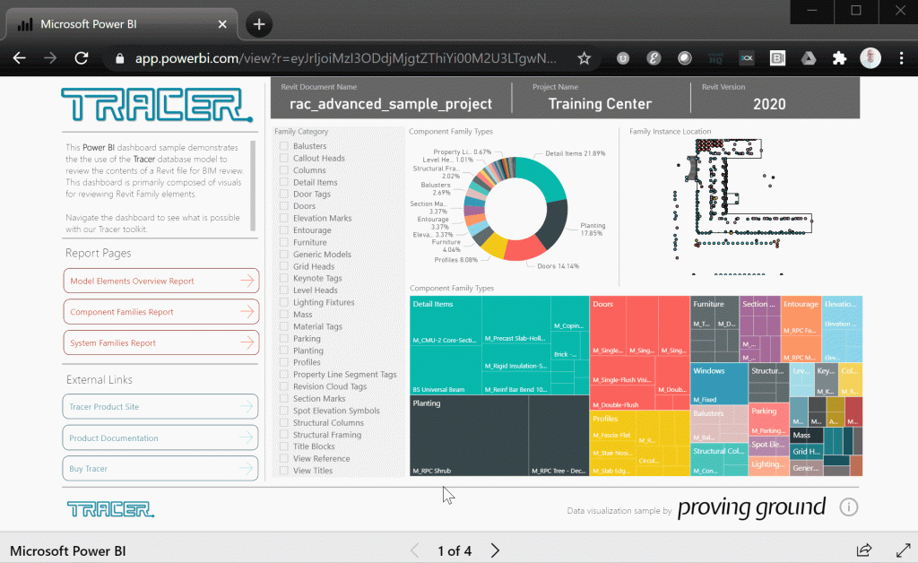The image size is (918, 563).
Task: Check the Columns category
Action: [284, 169]
